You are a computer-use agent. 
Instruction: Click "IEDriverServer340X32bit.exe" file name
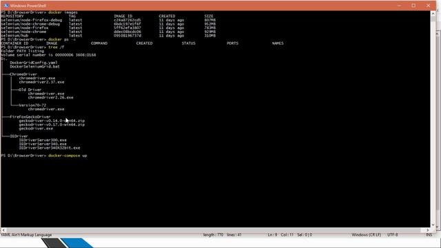(x=50, y=148)
